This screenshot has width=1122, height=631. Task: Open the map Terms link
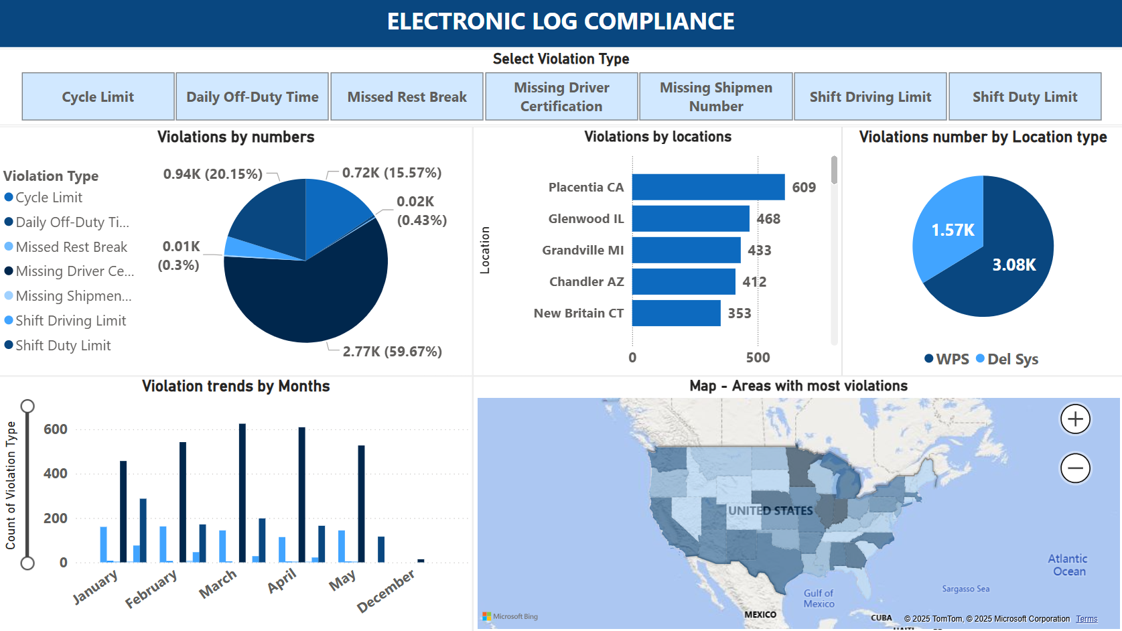point(1086,619)
